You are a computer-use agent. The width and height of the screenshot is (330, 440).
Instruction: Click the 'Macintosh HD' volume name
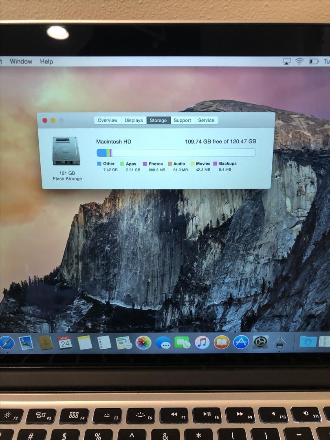point(114,142)
